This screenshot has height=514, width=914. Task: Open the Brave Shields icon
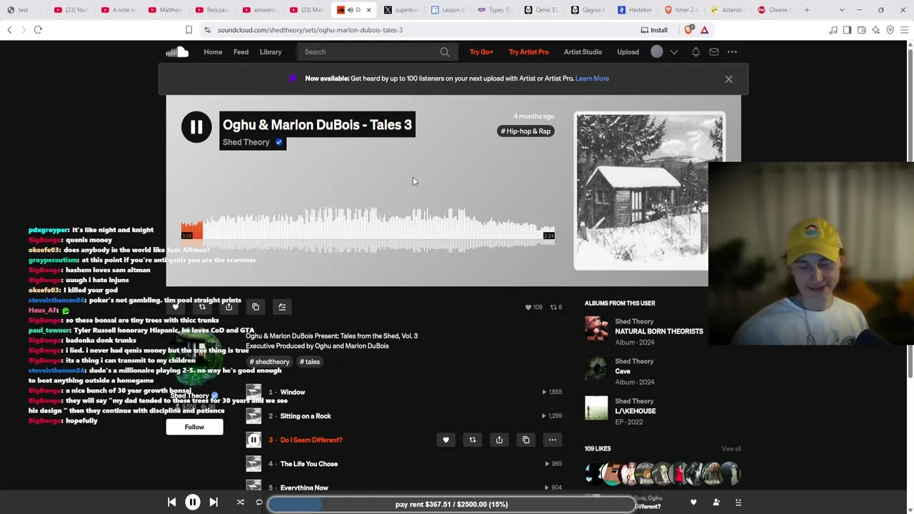point(688,30)
